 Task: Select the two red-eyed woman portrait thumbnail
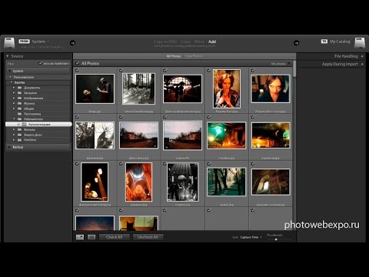pos(271,88)
